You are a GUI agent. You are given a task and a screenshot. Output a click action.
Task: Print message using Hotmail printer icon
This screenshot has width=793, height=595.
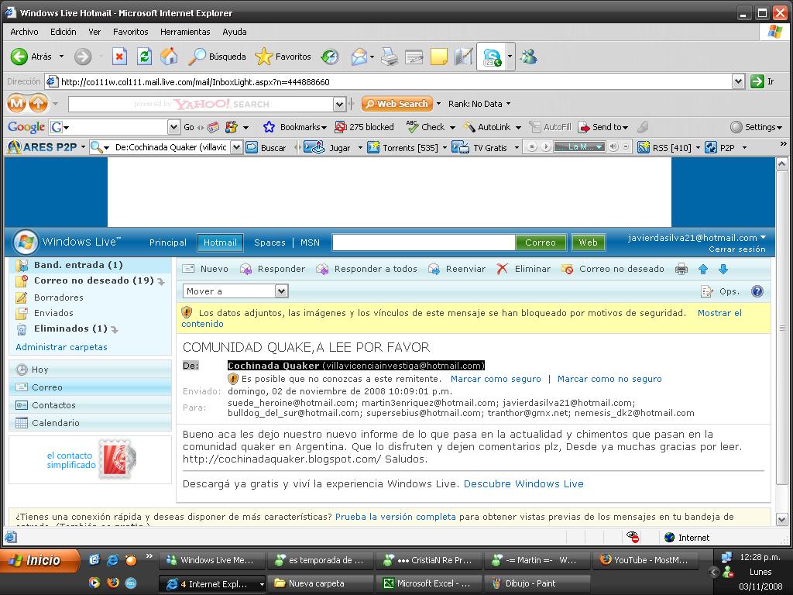coord(681,269)
